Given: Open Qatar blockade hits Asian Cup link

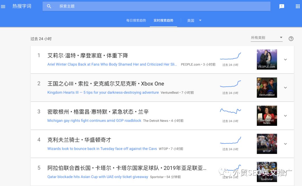Looking at the screenshot, I should coord(98,177).
